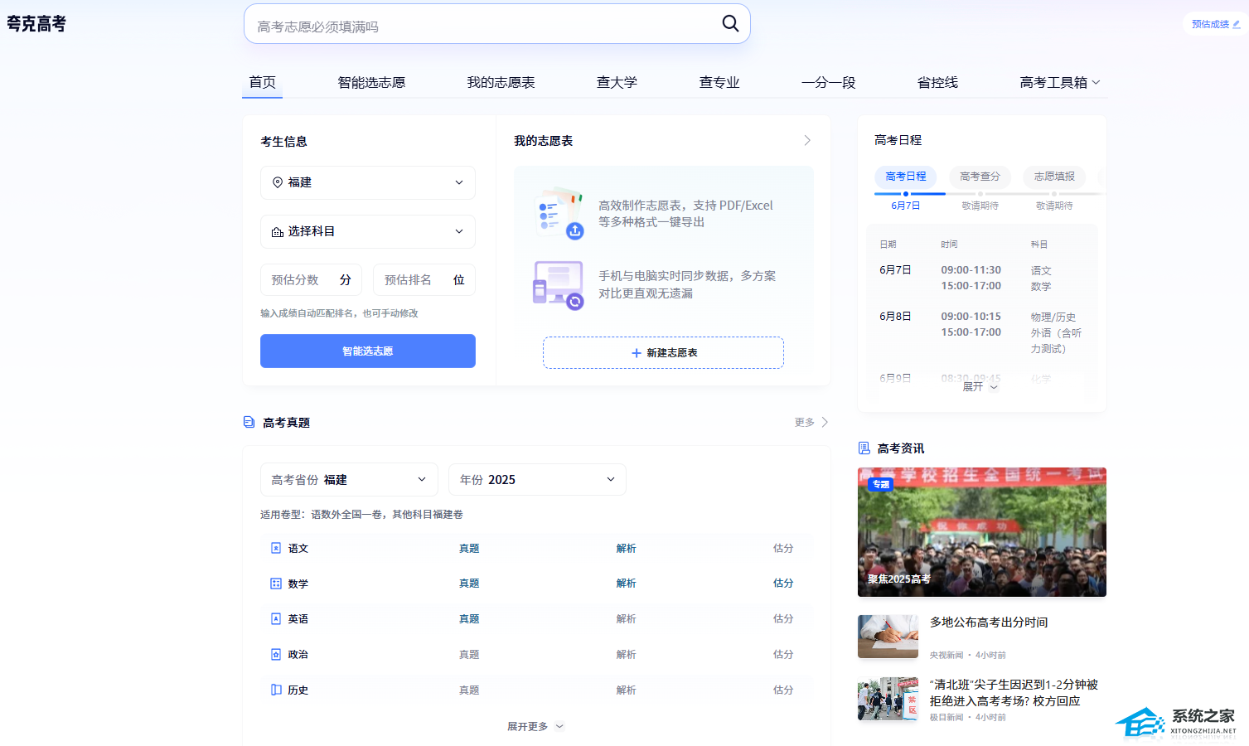Image resolution: width=1249 pixels, height=746 pixels.
Task: Expand subject list with 展开更多
Action: 535,726
